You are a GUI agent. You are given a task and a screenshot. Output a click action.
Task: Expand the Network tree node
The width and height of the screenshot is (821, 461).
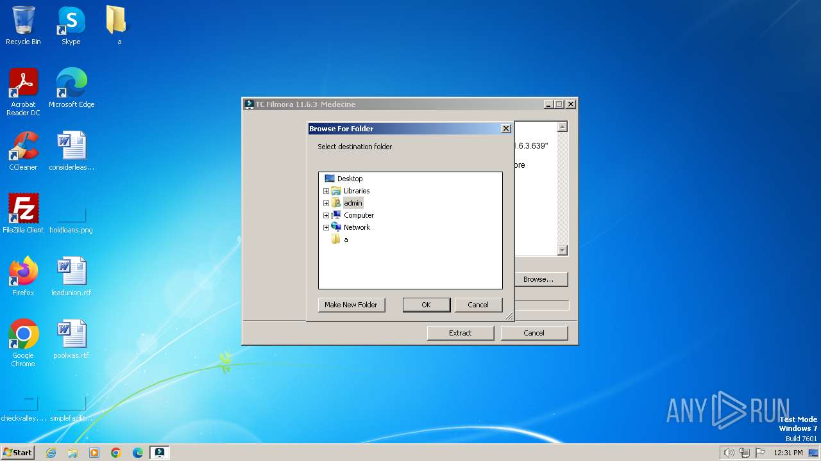pos(326,227)
